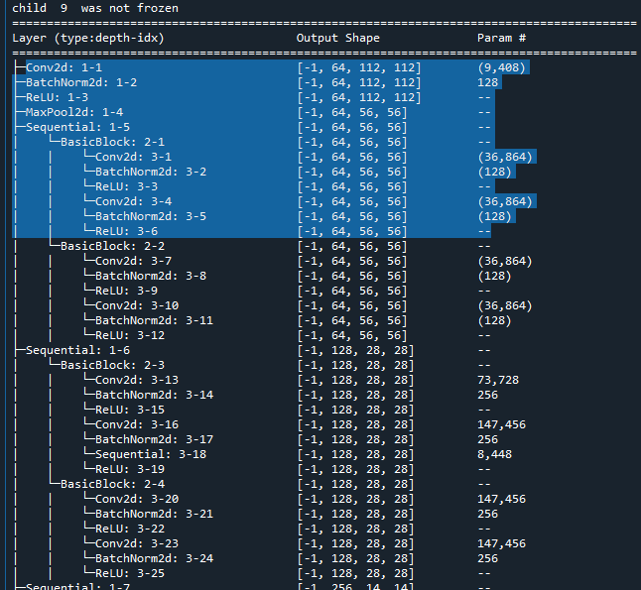This screenshot has width=641, height=590.
Task: Click the 'Layer (type:depth-idx)' column header
Action: click(87, 38)
